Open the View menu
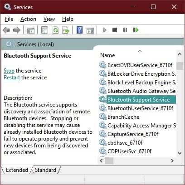The image size is (185, 185). pyautogui.click(x=49, y=19)
